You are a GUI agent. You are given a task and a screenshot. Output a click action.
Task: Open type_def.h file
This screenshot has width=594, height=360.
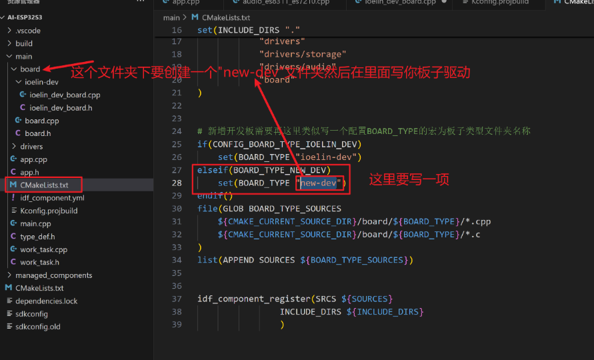[x=37, y=237]
